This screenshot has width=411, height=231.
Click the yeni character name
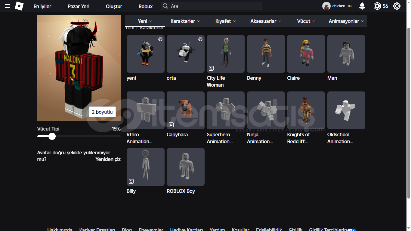[x=131, y=78]
